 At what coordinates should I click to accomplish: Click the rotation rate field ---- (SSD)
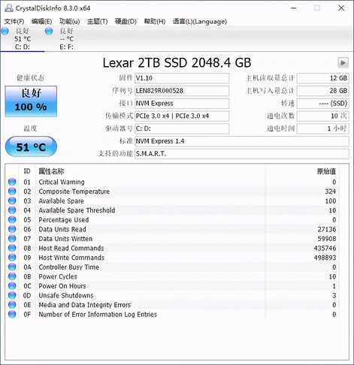322,104
